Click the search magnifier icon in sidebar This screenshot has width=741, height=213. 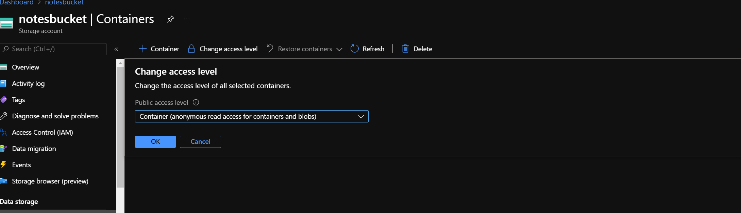pos(5,49)
